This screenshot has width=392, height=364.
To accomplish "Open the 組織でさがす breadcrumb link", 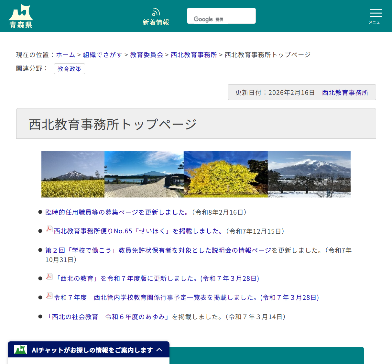I will (102, 55).
